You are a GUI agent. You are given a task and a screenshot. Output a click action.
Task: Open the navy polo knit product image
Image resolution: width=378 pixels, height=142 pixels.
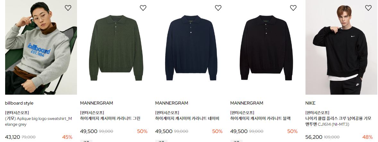coord(191,47)
